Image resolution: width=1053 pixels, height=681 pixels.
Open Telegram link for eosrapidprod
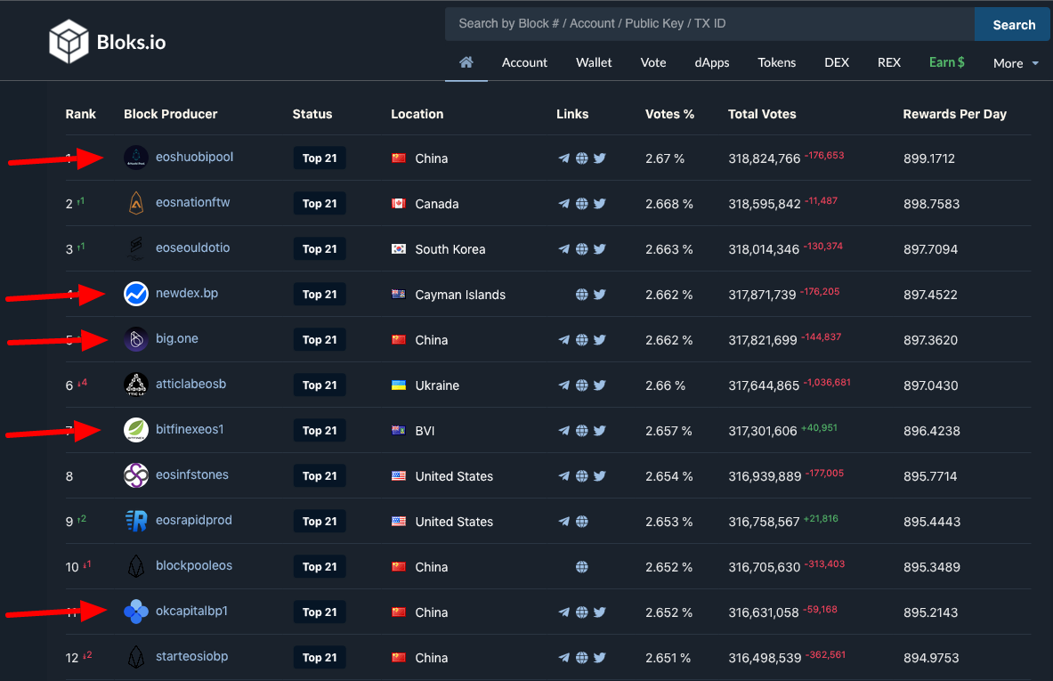(x=564, y=521)
